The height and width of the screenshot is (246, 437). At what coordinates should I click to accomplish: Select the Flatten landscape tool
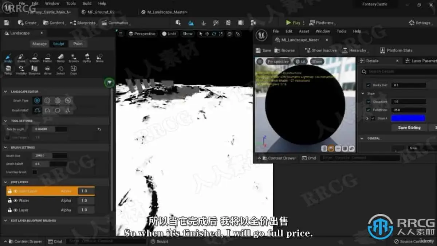click(47, 58)
